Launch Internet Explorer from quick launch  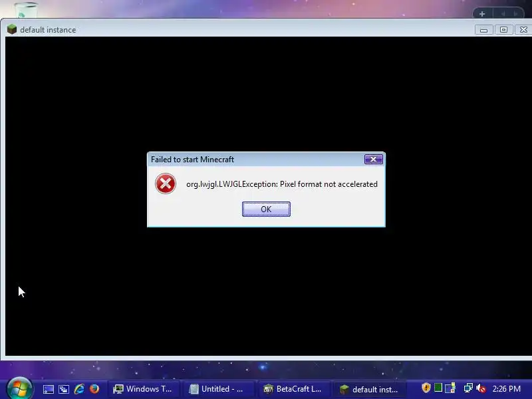point(79,388)
